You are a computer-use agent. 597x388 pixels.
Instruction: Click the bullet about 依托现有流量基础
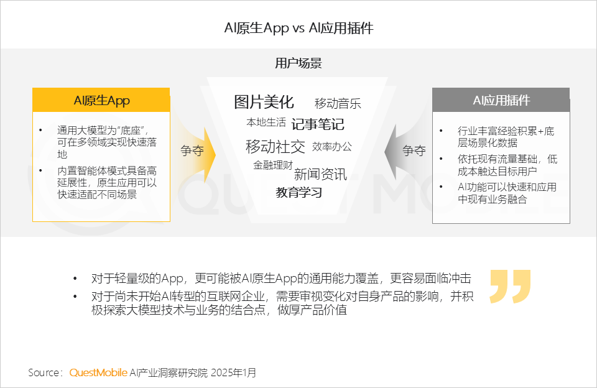tap(507, 165)
